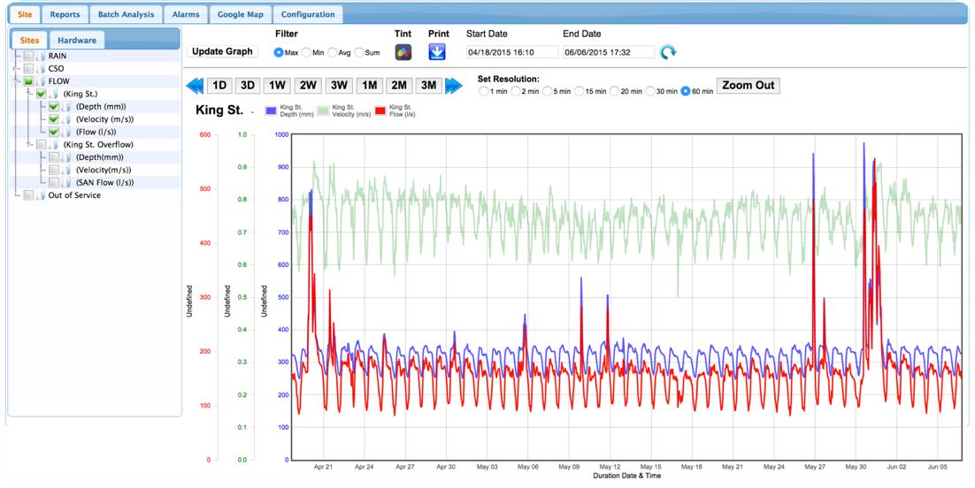
Task: Click the Start Date input field
Action: [x=512, y=52]
